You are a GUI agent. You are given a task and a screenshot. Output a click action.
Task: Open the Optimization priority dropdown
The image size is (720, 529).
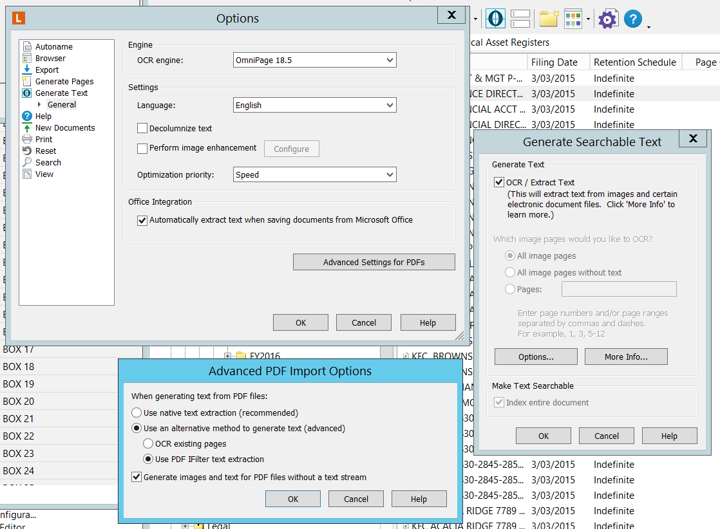point(314,175)
